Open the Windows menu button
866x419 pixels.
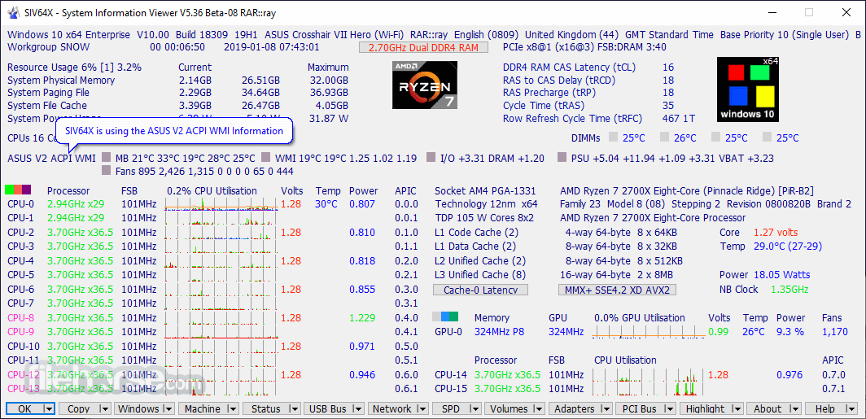[x=138, y=409]
